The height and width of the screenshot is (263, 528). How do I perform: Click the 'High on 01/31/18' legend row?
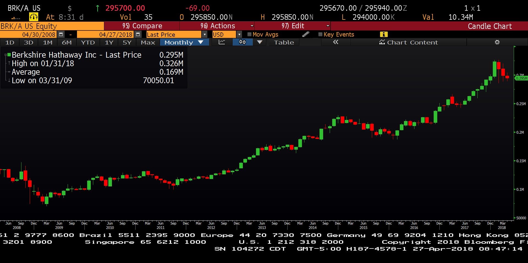tap(94, 63)
